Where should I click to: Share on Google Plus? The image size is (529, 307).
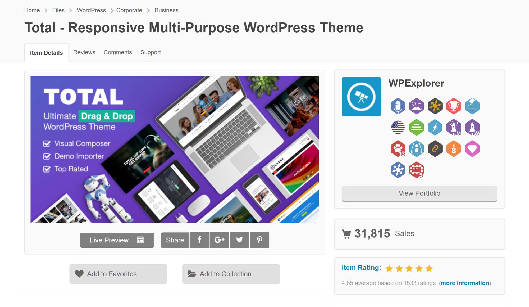pyautogui.click(x=220, y=240)
